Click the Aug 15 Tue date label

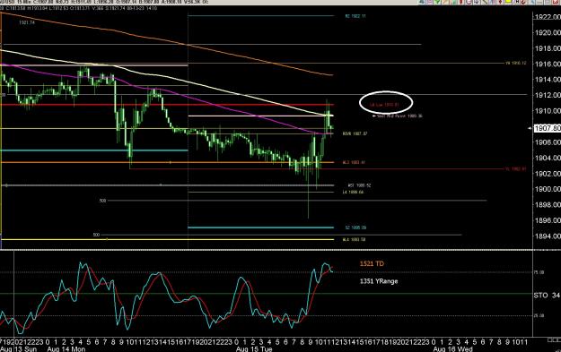coord(254,348)
